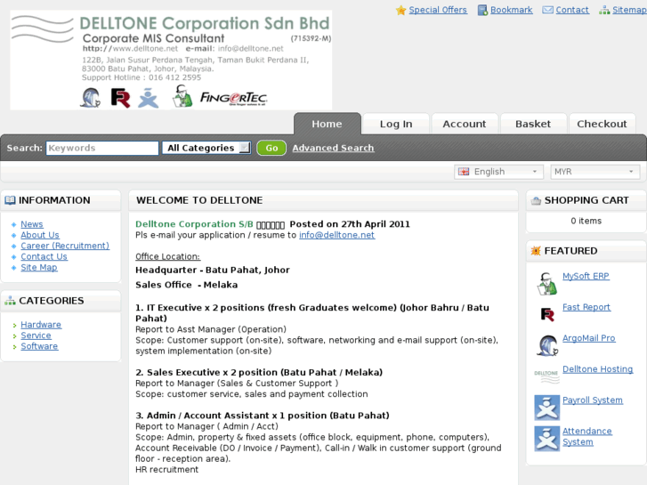The height and width of the screenshot is (485, 647).
Task: Open the ArgoMail Pro product link
Action: [x=589, y=338]
